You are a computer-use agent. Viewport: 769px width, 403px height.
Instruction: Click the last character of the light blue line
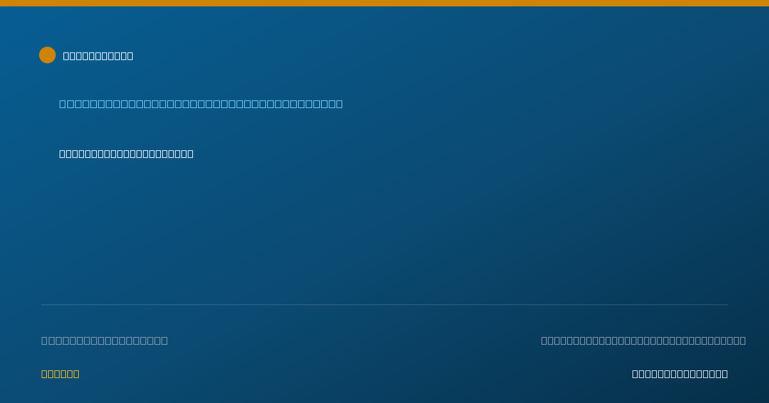pos(340,104)
